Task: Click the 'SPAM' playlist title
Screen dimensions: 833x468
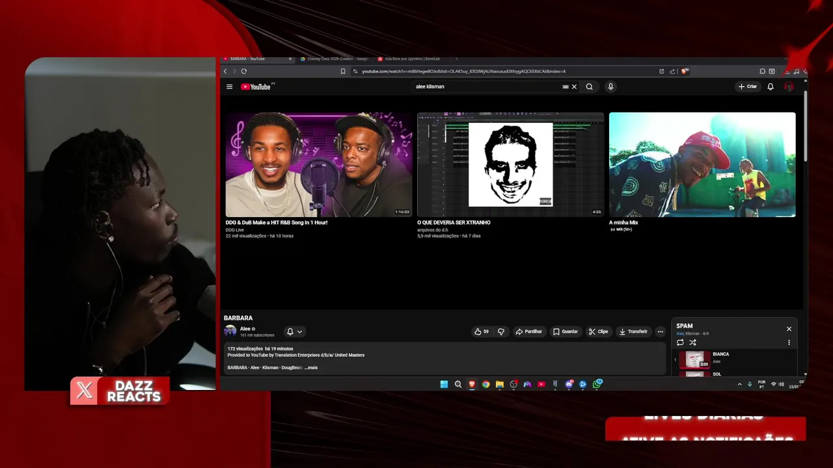Action: pyautogui.click(x=685, y=326)
